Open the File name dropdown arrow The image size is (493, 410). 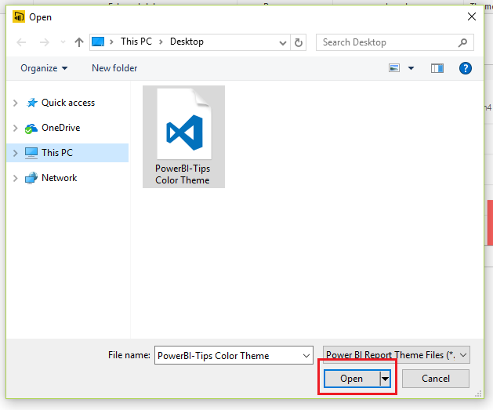coord(306,356)
